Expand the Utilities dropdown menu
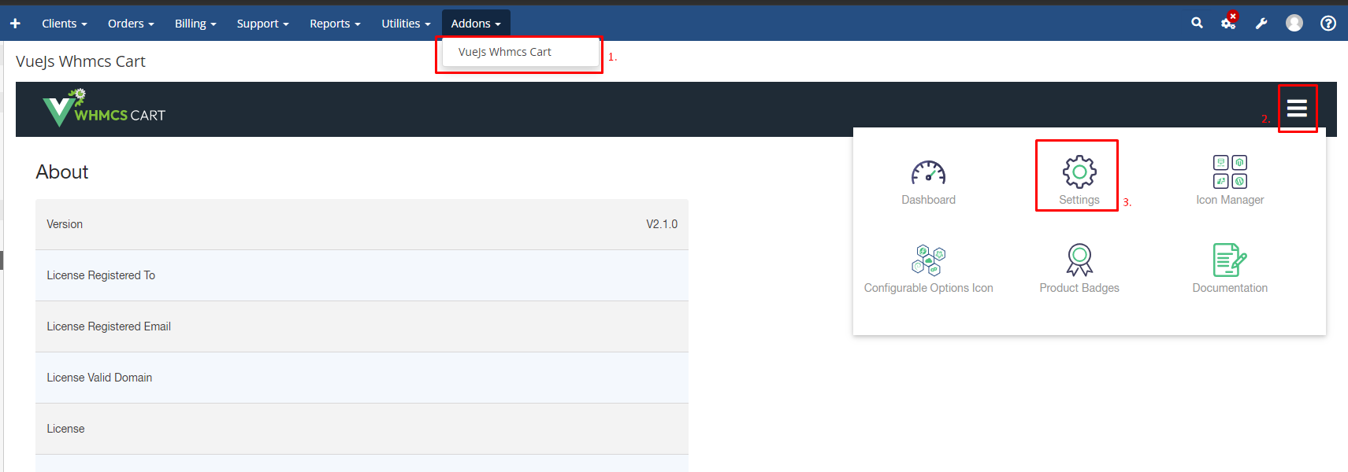The width and height of the screenshot is (1348, 472). [x=406, y=24]
